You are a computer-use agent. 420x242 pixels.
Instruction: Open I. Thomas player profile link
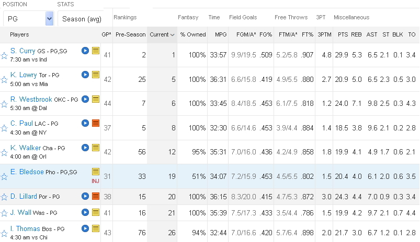(x=25, y=228)
